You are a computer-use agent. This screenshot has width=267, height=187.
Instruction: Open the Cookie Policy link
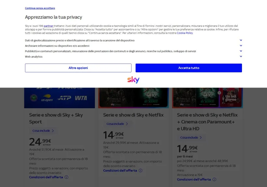185,33
